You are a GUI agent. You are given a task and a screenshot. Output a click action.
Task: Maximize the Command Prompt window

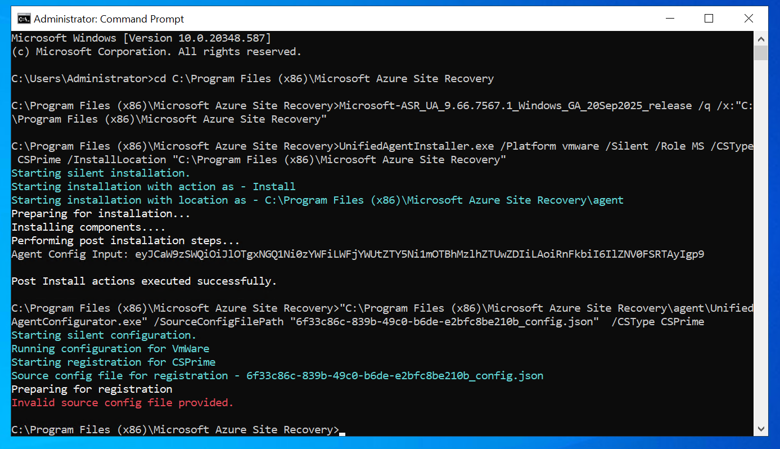tap(709, 19)
